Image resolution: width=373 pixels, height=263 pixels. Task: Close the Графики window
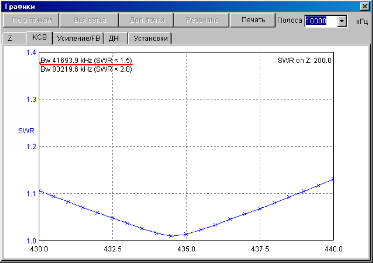click(365, 6)
